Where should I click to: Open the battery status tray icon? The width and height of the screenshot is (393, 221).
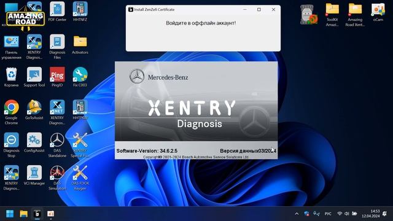point(354,214)
